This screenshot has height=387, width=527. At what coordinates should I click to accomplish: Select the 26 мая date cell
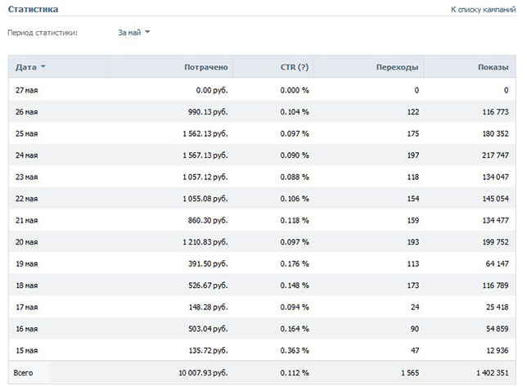tap(26, 112)
